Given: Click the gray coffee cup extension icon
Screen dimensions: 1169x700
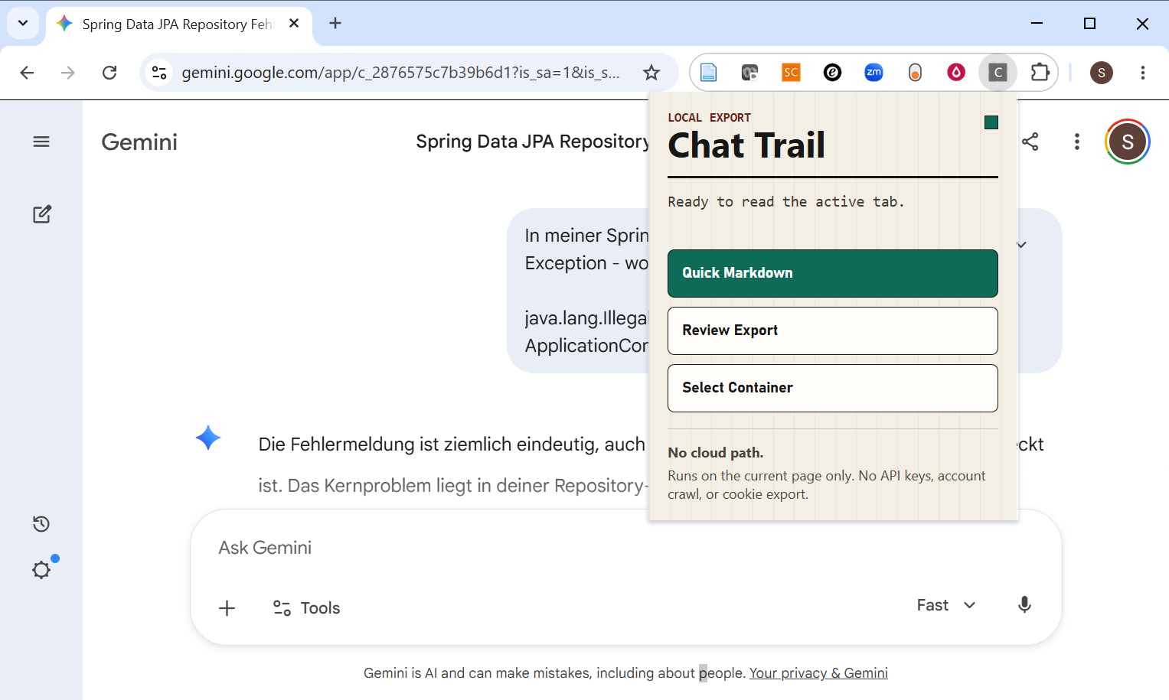Looking at the screenshot, I should (749, 73).
